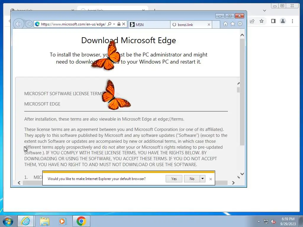Click Show desktop strip at taskbar end

(x=301, y=221)
